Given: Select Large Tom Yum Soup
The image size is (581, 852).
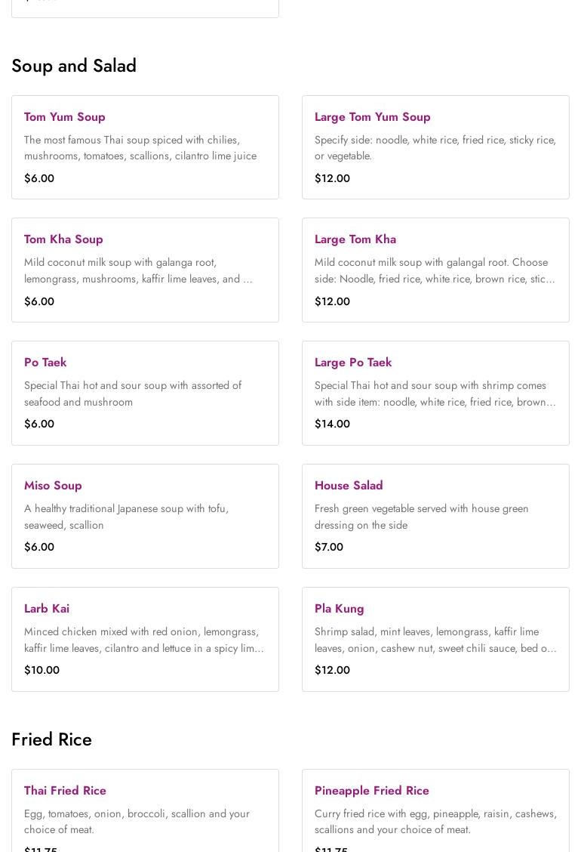Looking at the screenshot, I should pos(372,117).
